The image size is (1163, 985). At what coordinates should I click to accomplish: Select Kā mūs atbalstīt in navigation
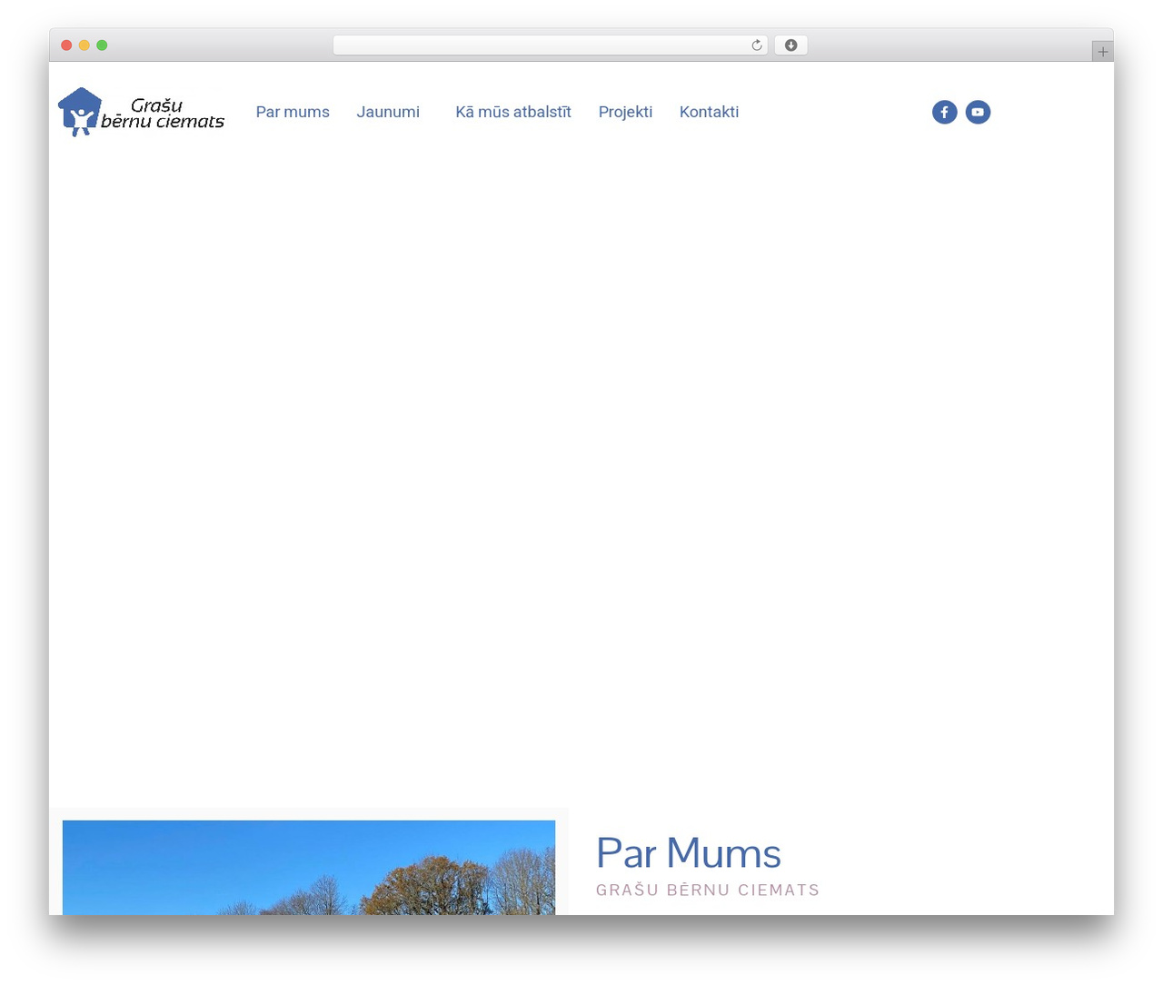click(513, 112)
